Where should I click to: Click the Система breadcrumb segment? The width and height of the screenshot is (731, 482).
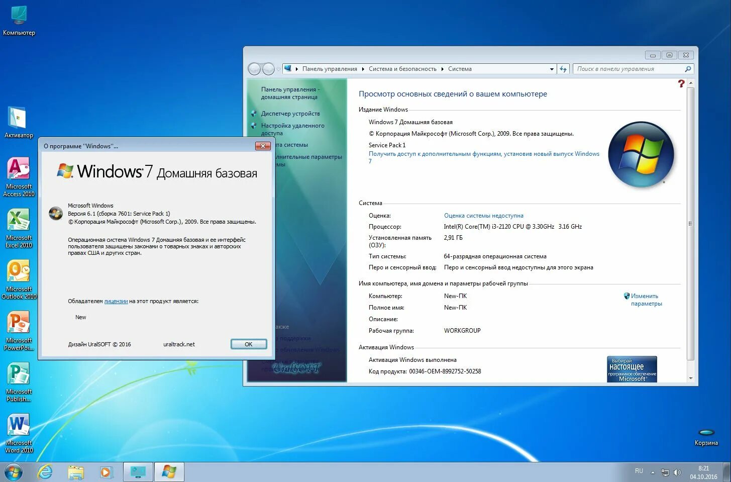point(460,69)
